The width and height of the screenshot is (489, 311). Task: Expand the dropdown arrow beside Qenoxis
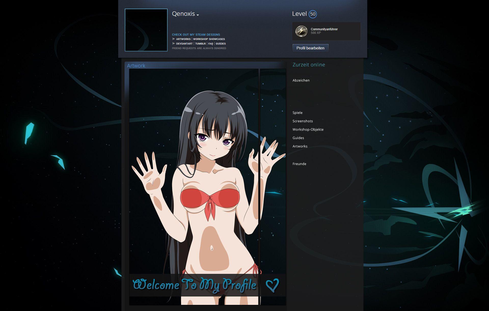pos(198,15)
